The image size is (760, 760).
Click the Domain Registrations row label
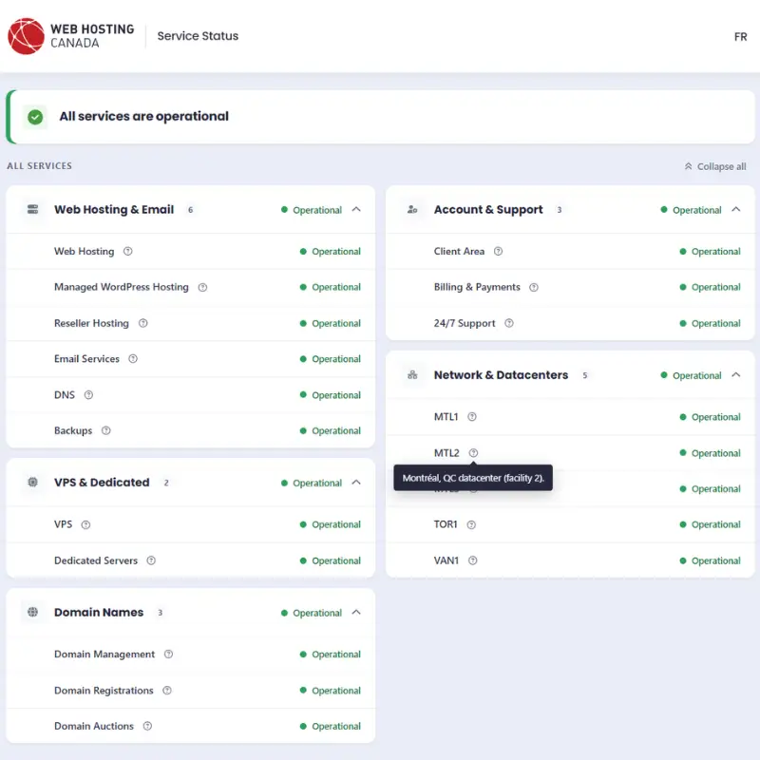pyautogui.click(x=104, y=691)
